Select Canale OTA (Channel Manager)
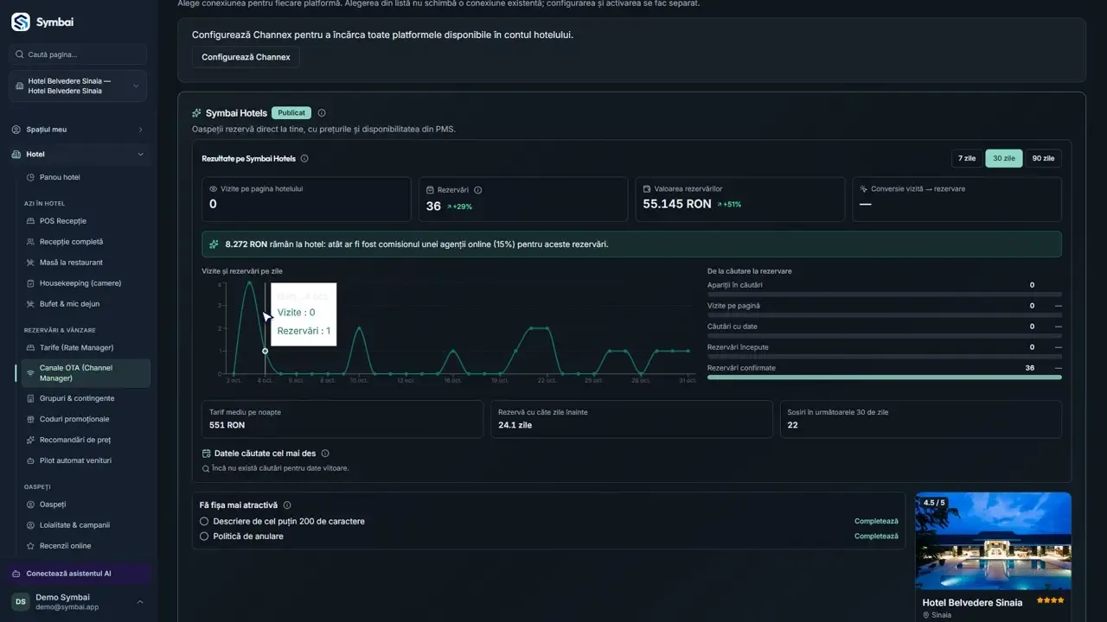The width and height of the screenshot is (1107, 622). pyautogui.click(x=86, y=373)
